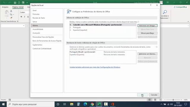This screenshot has width=190, height=107.
Task: Click display language Adicionar um Idioma button
Action: [147, 26]
